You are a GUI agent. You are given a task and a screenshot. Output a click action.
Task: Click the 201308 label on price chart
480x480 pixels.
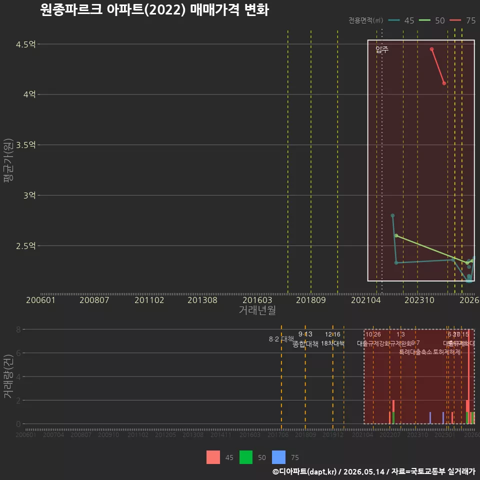(x=202, y=300)
